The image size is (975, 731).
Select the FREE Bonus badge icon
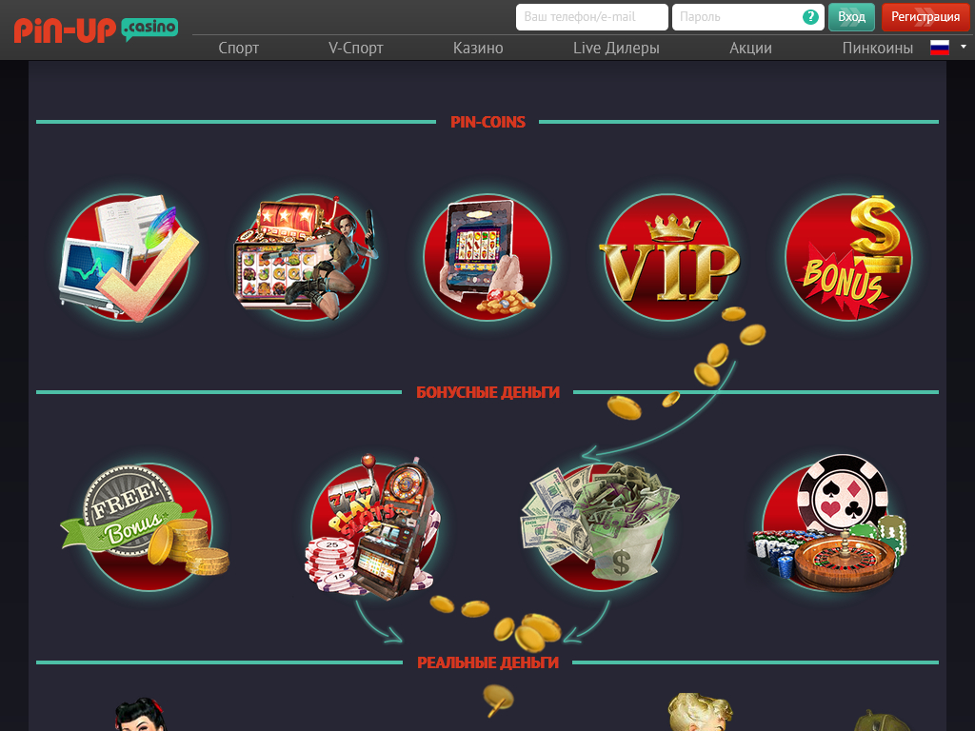tap(146, 525)
